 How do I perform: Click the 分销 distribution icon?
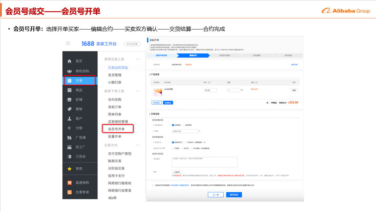(x=69, y=128)
